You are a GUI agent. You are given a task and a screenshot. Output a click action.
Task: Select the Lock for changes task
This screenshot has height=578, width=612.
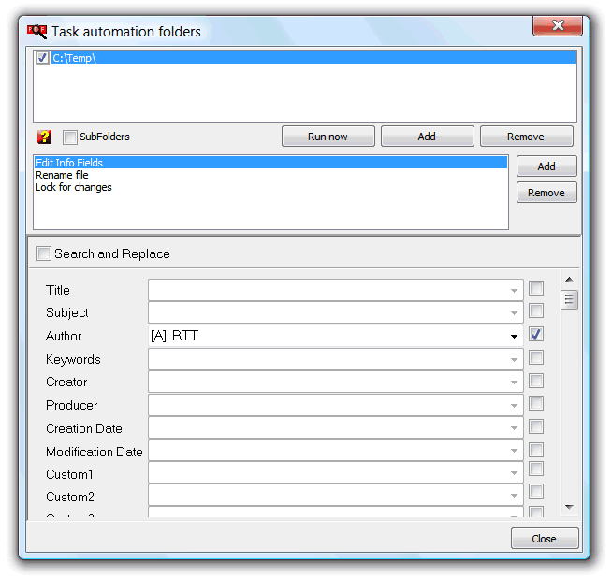pyautogui.click(x=270, y=187)
